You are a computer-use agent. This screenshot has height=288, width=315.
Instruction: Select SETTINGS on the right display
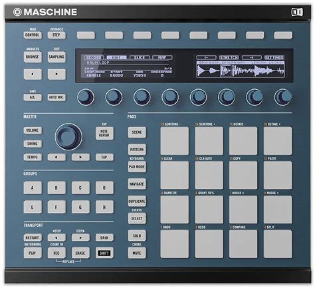point(274,58)
